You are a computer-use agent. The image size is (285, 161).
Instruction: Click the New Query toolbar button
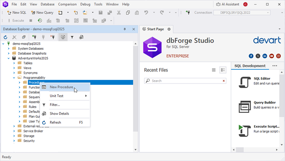pos(42,13)
